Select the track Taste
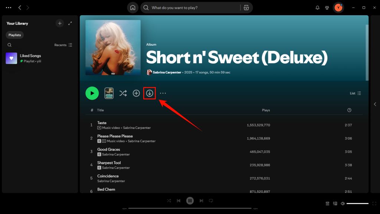The image size is (380, 214). click(102, 123)
